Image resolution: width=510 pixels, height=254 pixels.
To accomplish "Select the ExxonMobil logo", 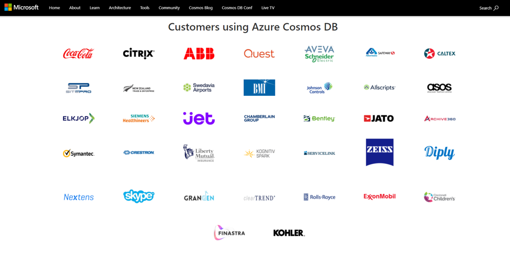I will point(380,197).
